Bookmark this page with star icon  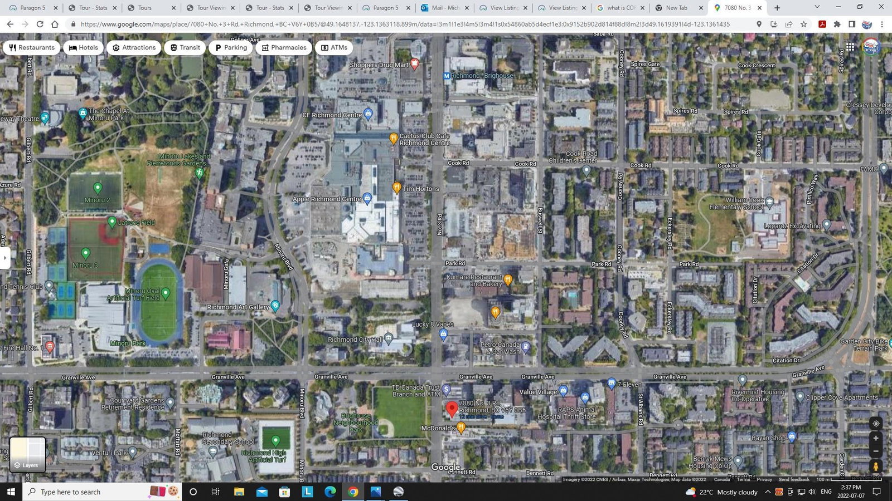click(803, 24)
